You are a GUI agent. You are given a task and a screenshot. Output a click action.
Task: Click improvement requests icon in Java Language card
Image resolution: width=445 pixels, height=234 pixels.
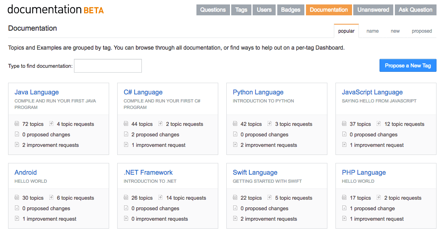point(17,144)
